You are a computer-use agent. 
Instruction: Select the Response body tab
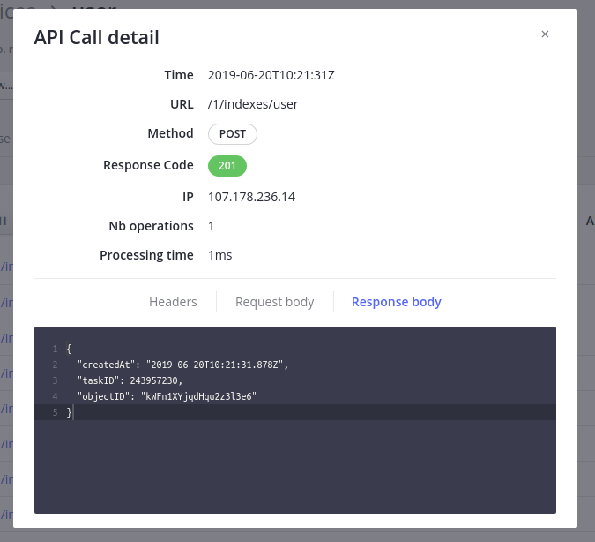click(x=396, y=302)
